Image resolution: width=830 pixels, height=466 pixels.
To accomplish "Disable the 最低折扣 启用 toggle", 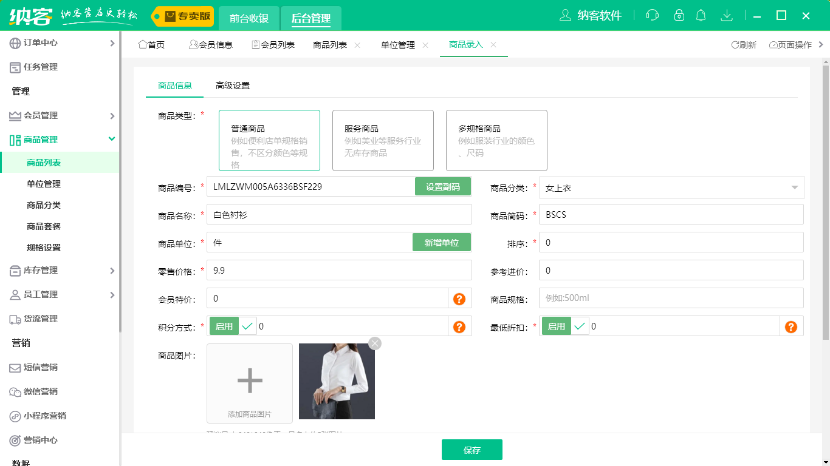I will [556, 326].
